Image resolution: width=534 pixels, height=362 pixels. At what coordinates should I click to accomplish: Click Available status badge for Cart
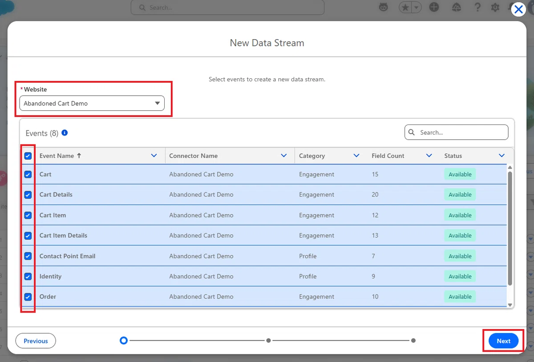tap(460, 174)
